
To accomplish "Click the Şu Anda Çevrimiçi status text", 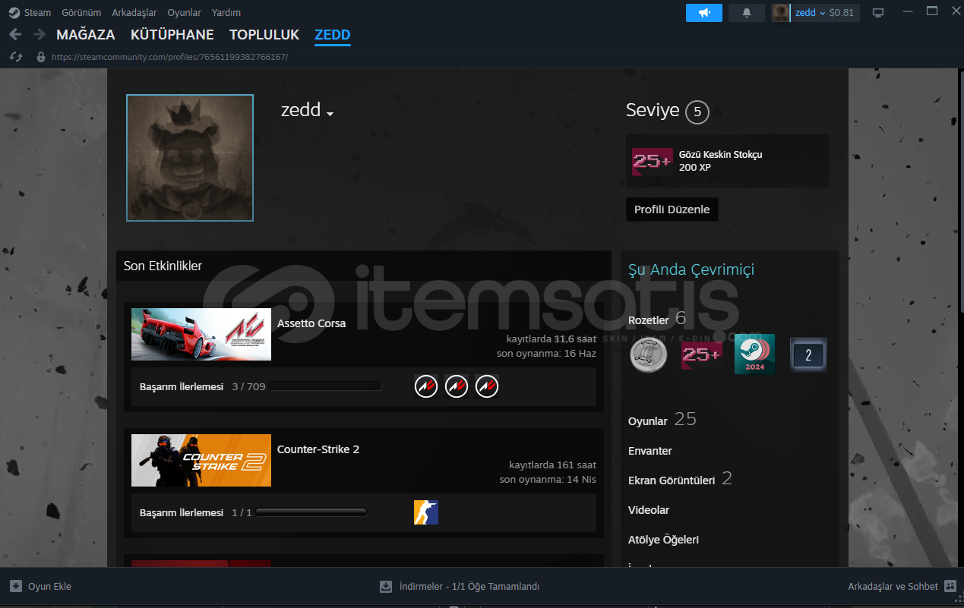I will [691, 269].
